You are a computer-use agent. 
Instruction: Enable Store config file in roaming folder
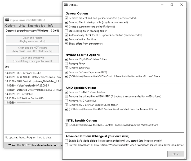tap(66, 31)
